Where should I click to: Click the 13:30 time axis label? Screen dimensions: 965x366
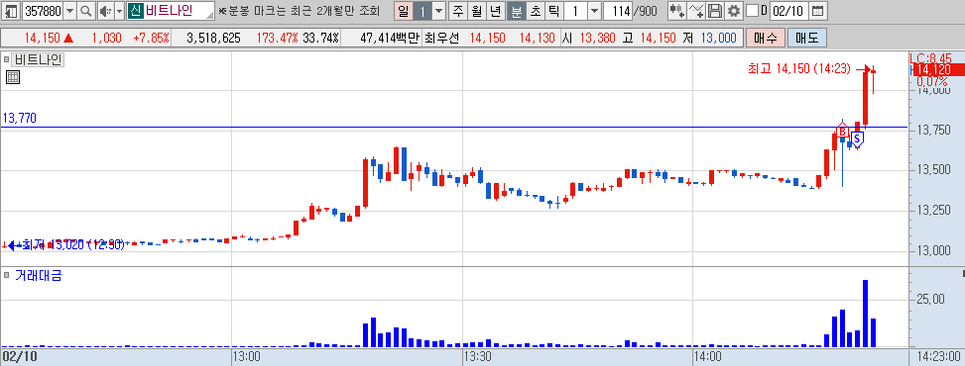point(478,356)
